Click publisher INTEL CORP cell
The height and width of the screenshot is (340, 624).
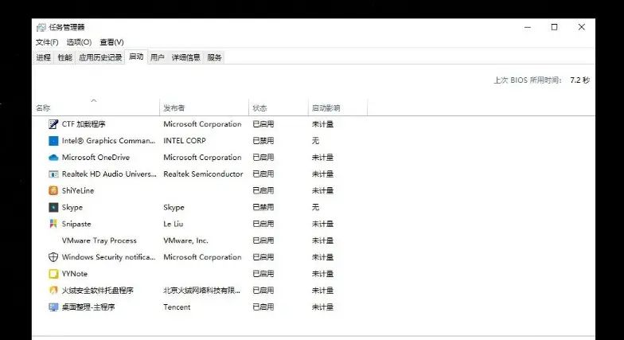point(185,141)
